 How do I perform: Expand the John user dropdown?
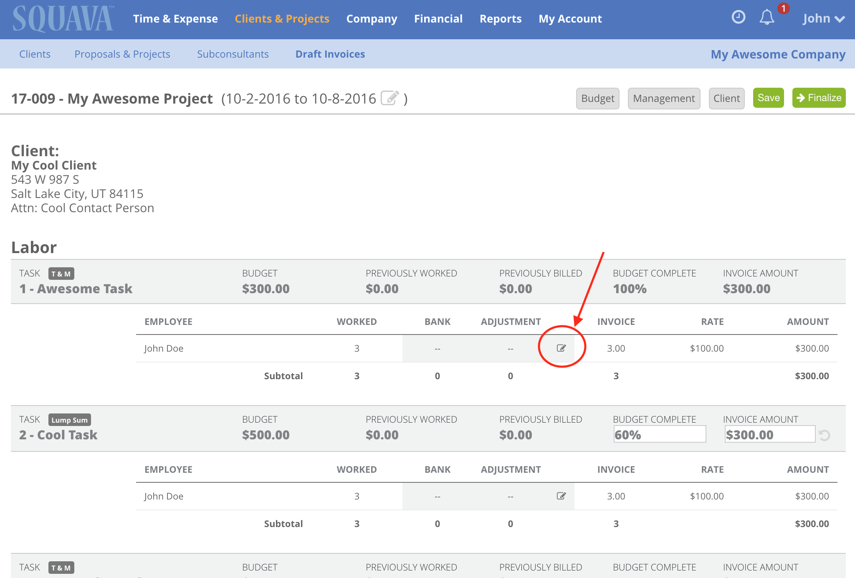tap(824, 19)
